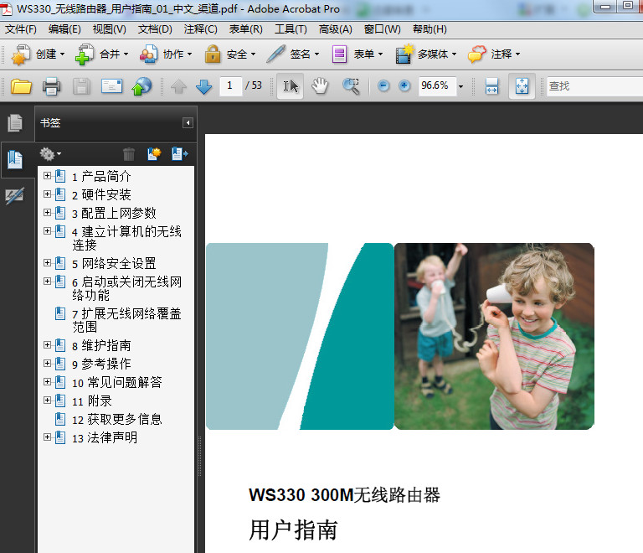Screen dimensions: 643x553
Task: Click the new bookmark icon
Action: [x=154, y=154]
